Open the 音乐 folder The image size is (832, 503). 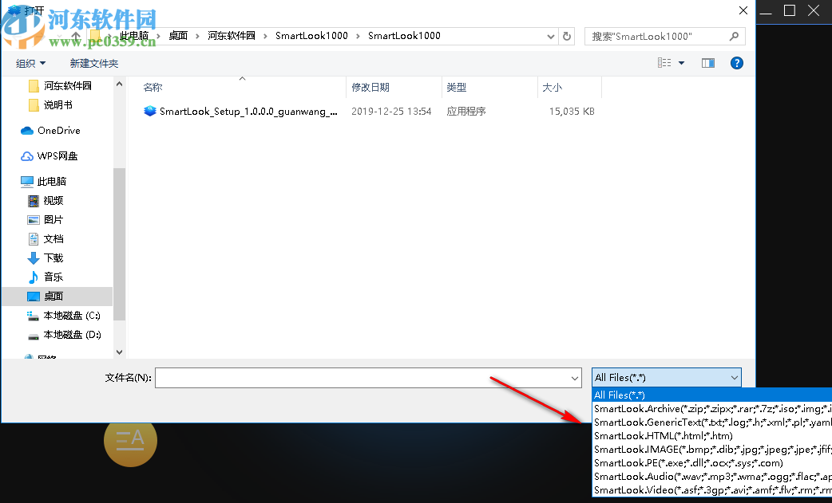(53, 277)
